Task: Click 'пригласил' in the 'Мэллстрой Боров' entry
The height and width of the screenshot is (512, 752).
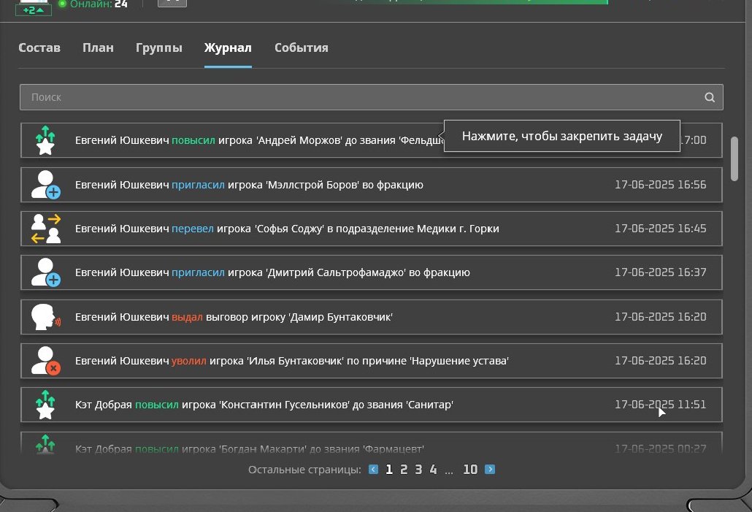Action: [198, 185]
